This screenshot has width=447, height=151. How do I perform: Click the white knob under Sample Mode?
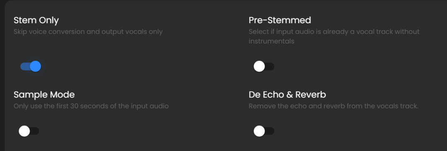[24, 131]
